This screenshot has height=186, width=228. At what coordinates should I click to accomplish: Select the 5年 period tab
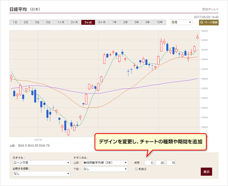(148, 22)
